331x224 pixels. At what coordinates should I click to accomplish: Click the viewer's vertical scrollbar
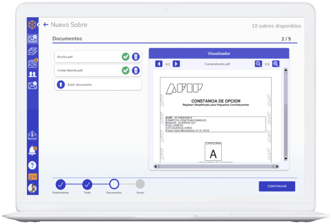pos(285,113)
